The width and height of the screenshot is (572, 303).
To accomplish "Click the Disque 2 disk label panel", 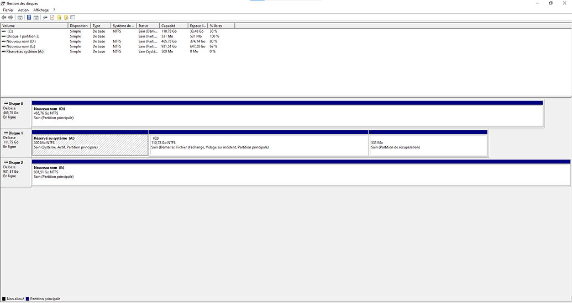I will click(15, 172).
